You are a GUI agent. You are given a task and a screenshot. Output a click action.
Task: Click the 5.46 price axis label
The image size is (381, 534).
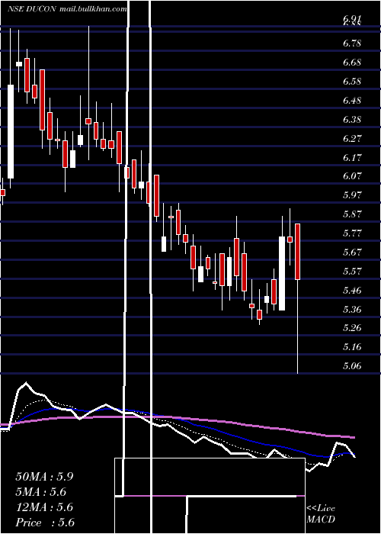pos(352,291)
